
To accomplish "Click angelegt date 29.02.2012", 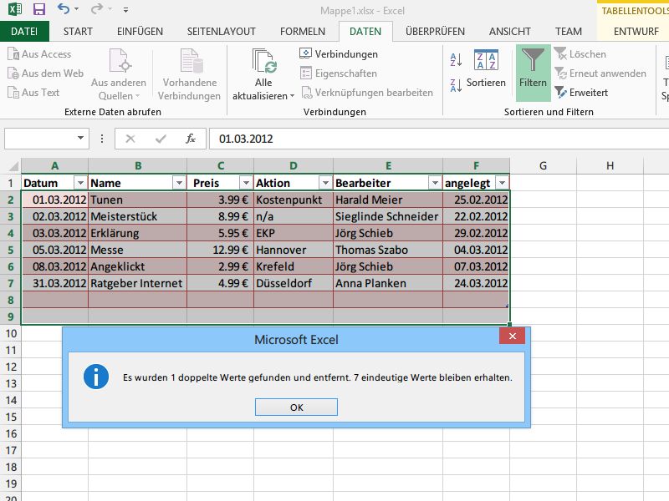I will 476,233.
